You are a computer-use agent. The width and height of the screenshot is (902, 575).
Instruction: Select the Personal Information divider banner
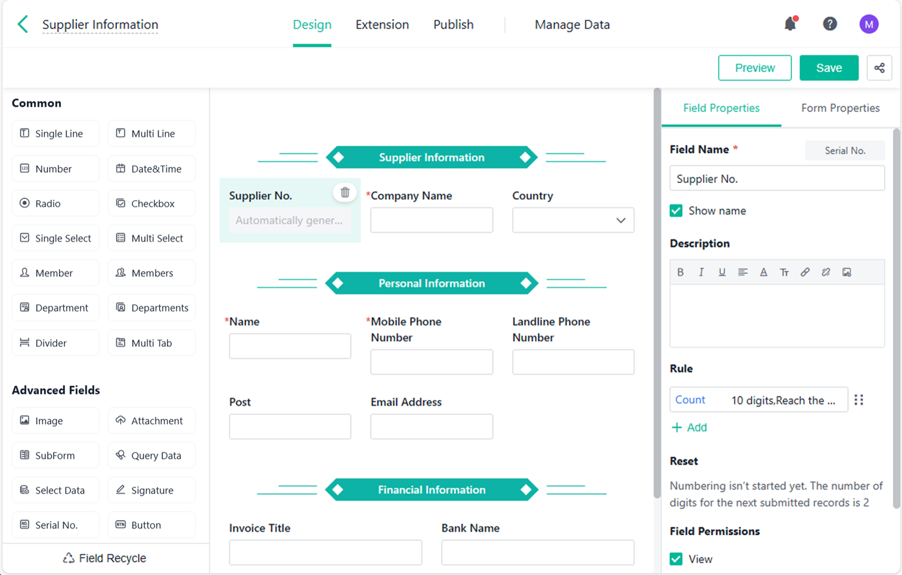432,283
